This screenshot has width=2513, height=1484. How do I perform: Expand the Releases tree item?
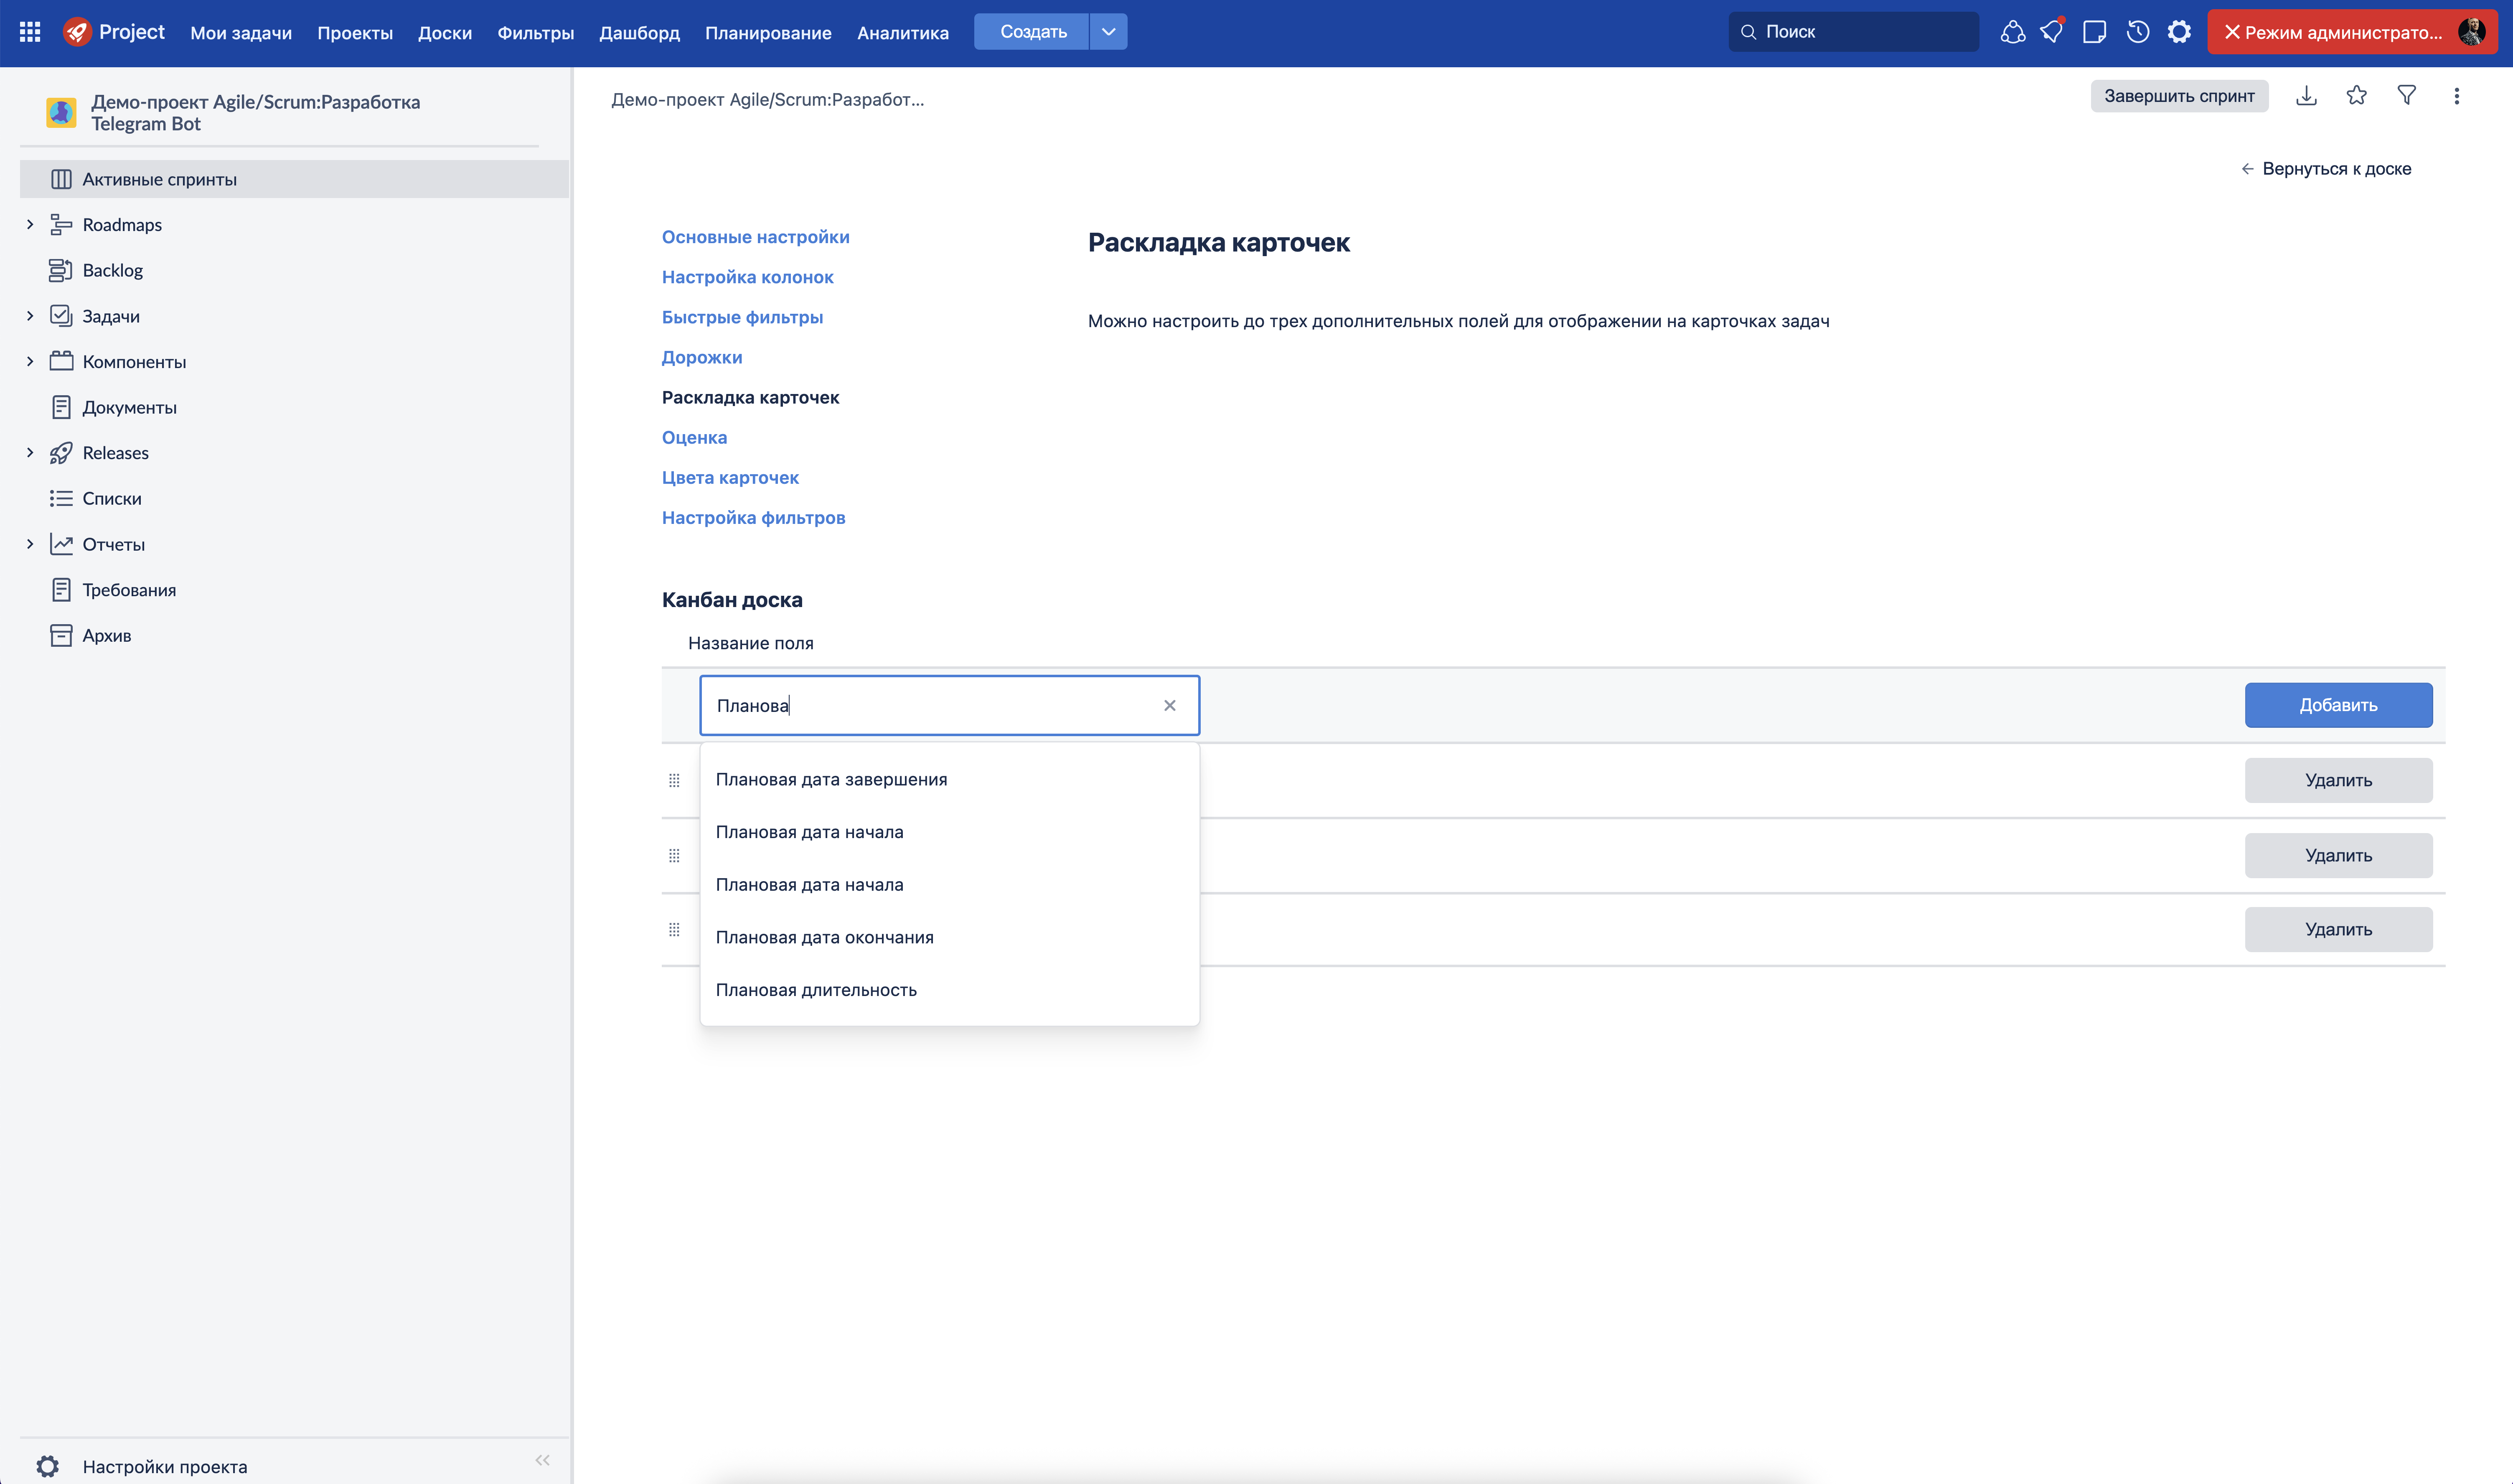tap(30, 452)
